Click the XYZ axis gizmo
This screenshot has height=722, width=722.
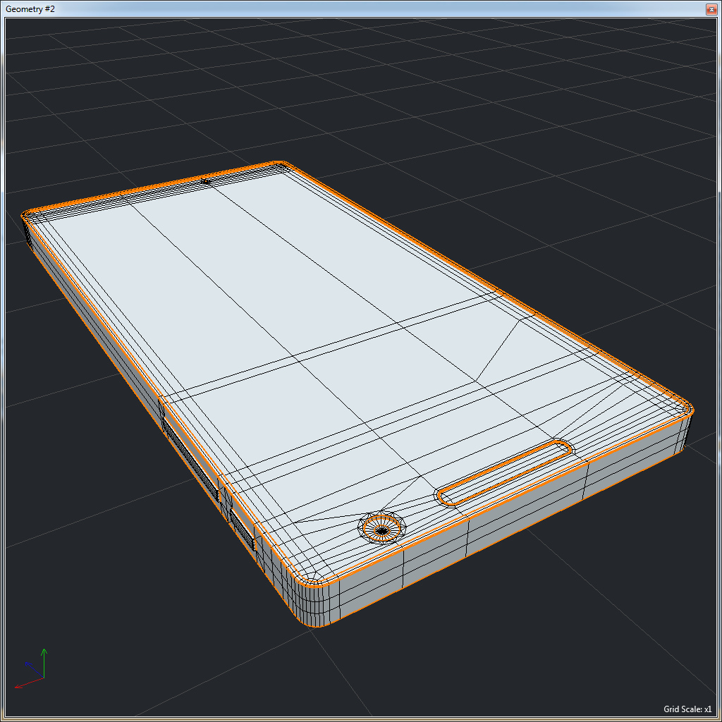(x=31, y=668)
